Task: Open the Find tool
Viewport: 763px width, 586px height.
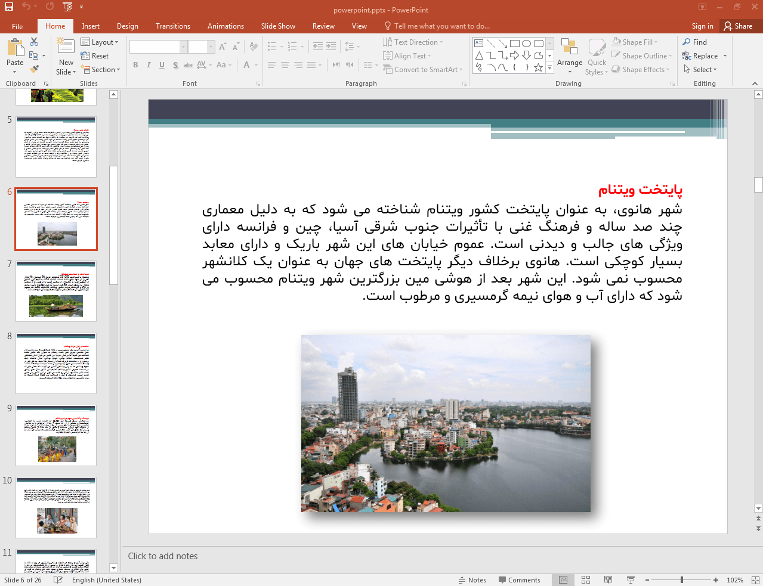Action: (x=694, y=42)
